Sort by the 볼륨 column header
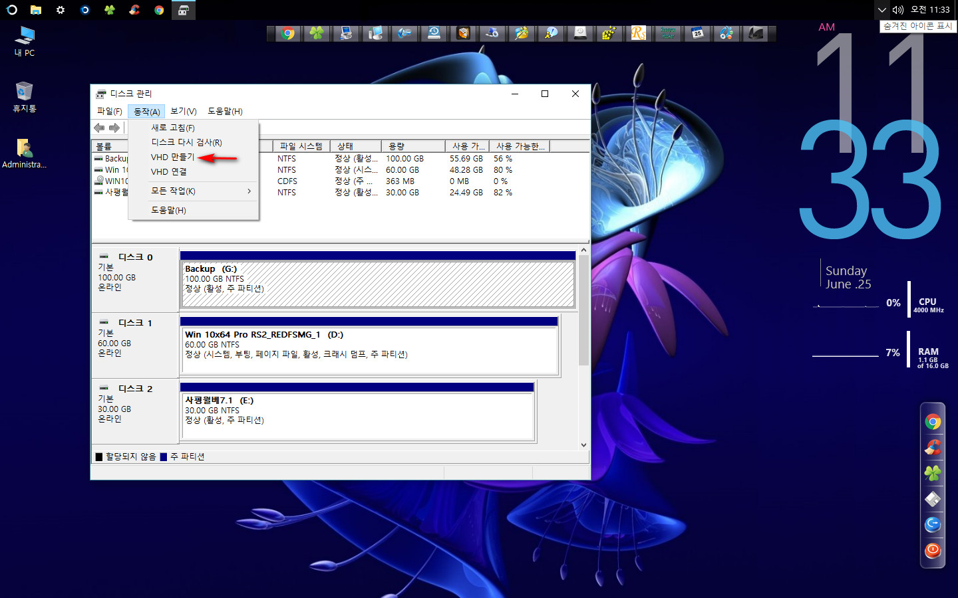The height and width of the screenshot is (598, 958). pyautogui.click(x=110, y=146)
